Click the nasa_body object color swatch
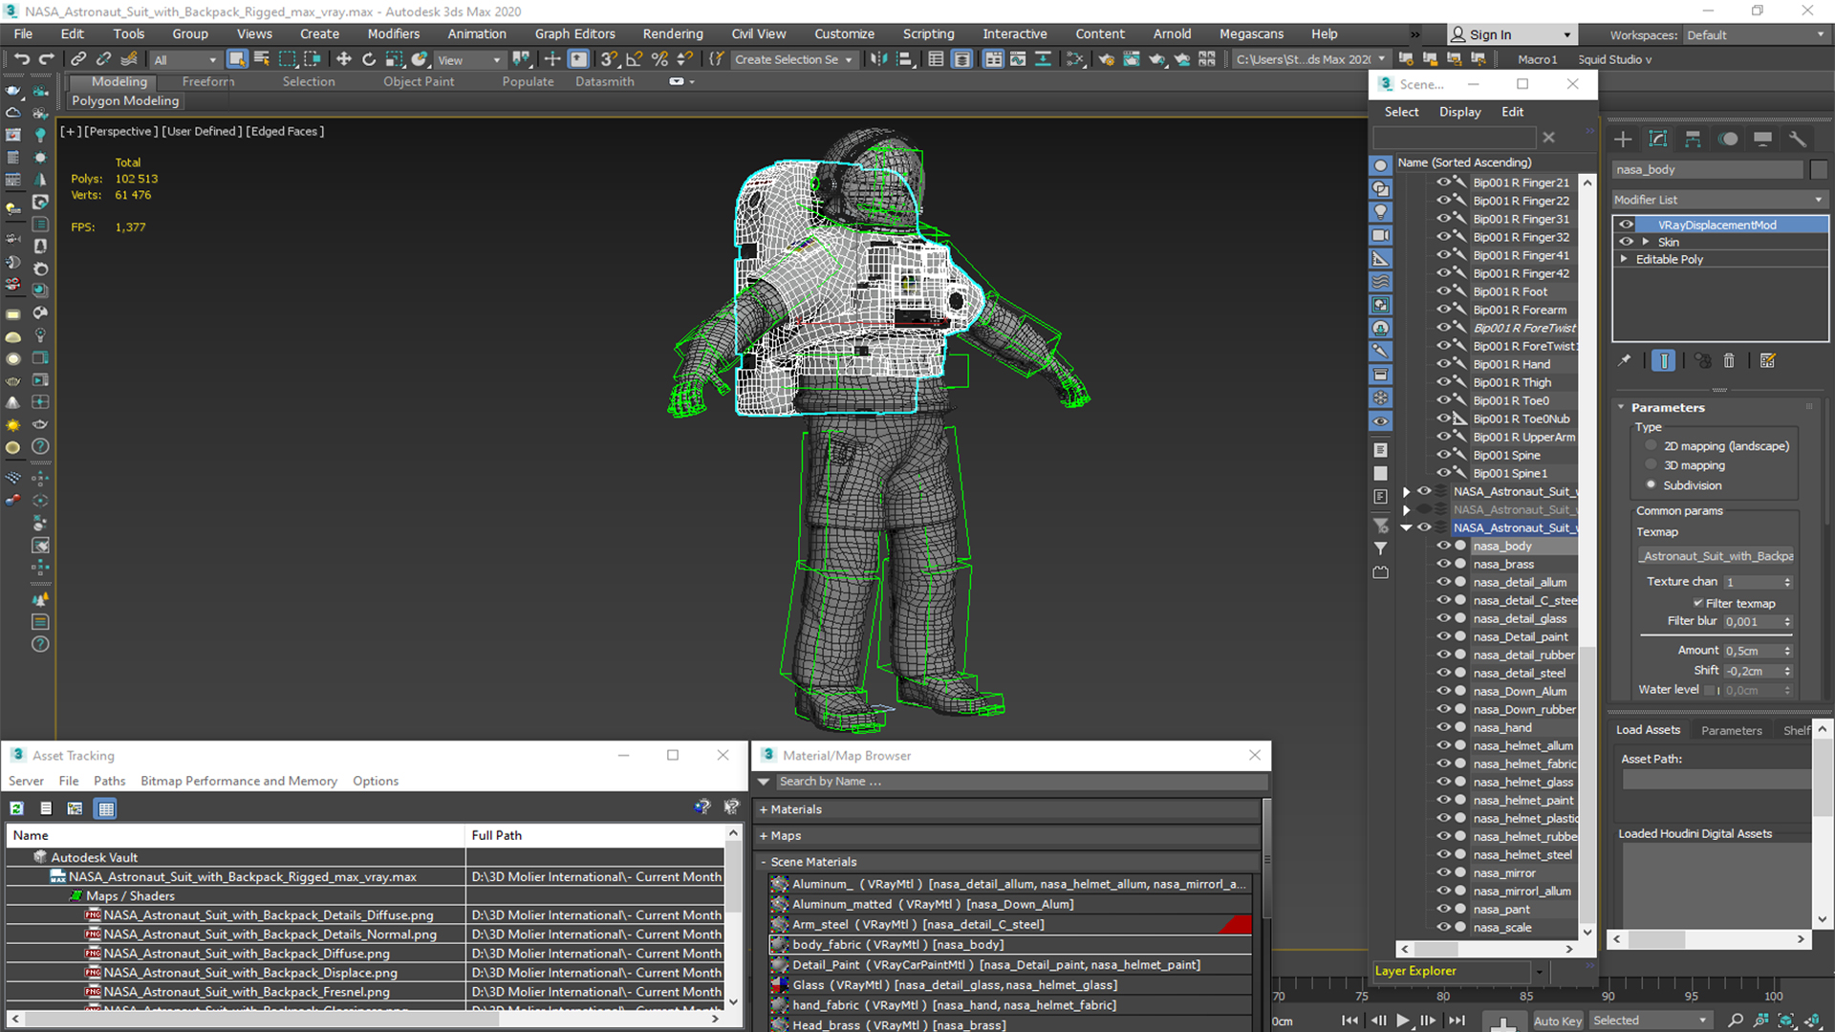 1819,169
